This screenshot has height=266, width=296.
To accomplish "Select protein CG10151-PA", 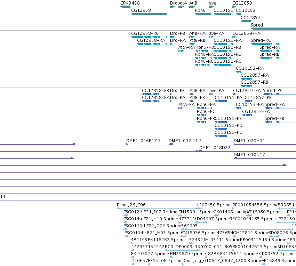I will tap(221, 101).
